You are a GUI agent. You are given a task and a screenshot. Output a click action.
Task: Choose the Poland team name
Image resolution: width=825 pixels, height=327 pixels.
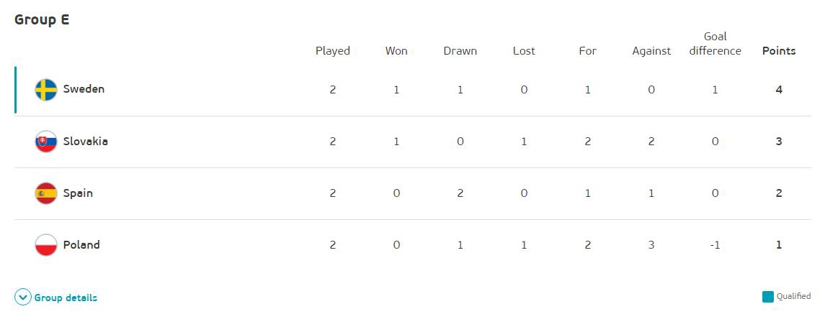coord(81,245)
